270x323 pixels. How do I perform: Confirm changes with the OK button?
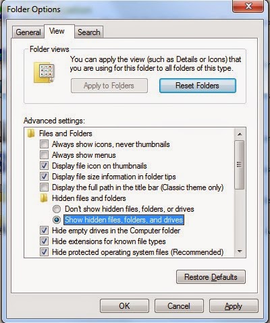pos(124,306)
